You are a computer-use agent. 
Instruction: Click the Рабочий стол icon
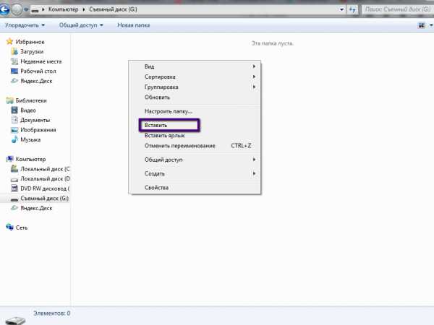pyautogui.click(x=14, y=71)
